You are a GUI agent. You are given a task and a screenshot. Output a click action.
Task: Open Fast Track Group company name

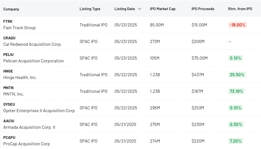(x=19, y=28)
